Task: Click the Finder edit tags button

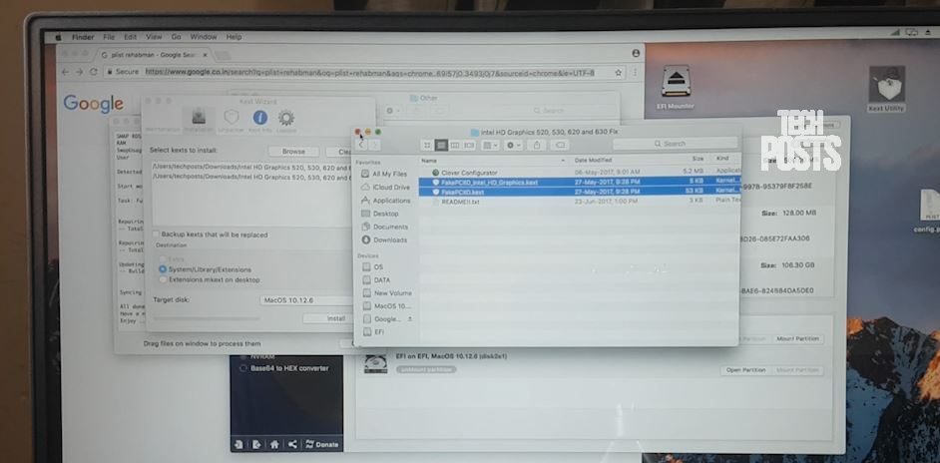Action: point(560,145)
